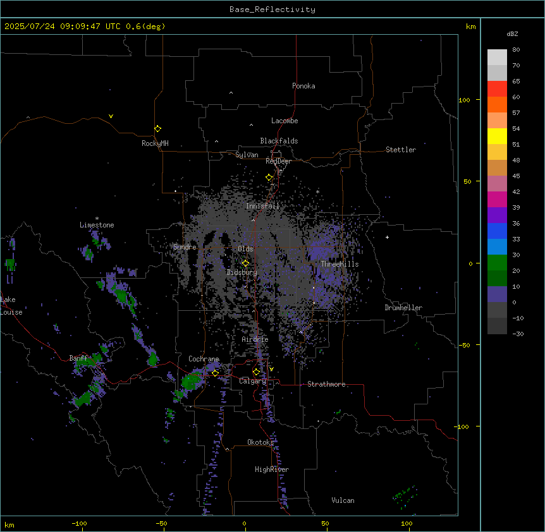Select the yellow diamond marker south of RedDeer

pyautogui.click(x=269, y=178)
